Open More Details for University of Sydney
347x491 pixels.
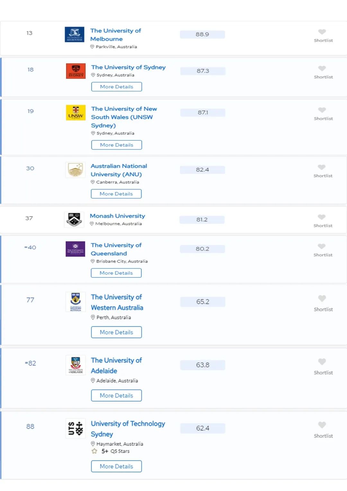pyautogui.click(x=116, y=87)
